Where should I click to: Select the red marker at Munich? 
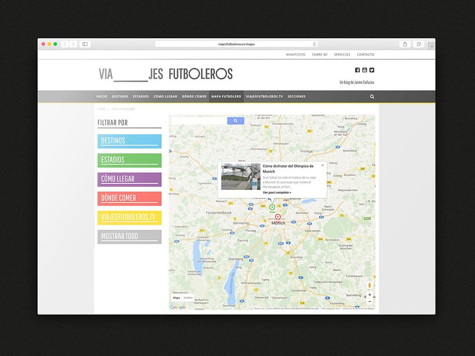278,216
